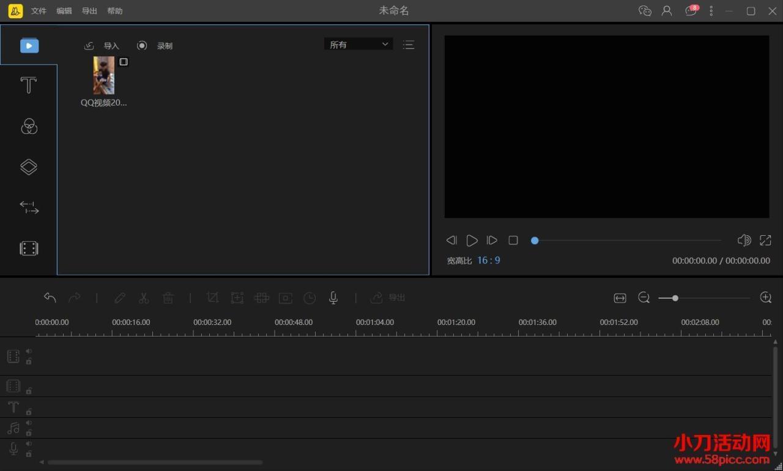Click the Split scissors tool

point(144,298)
